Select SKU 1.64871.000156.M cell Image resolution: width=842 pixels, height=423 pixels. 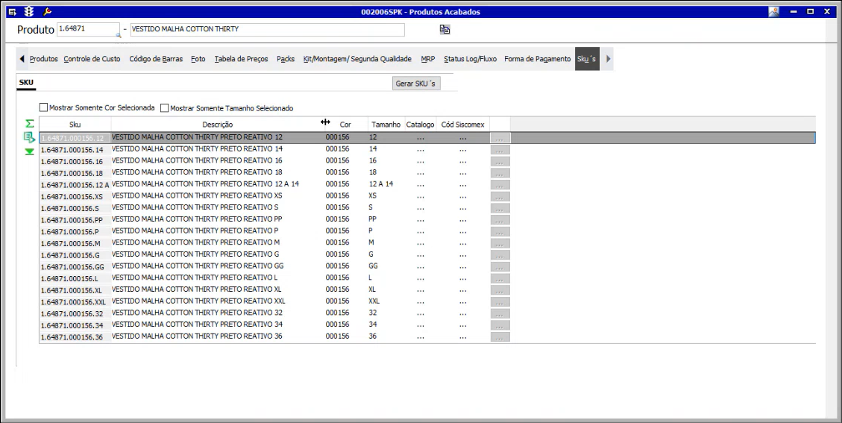[x=75, y=243]
